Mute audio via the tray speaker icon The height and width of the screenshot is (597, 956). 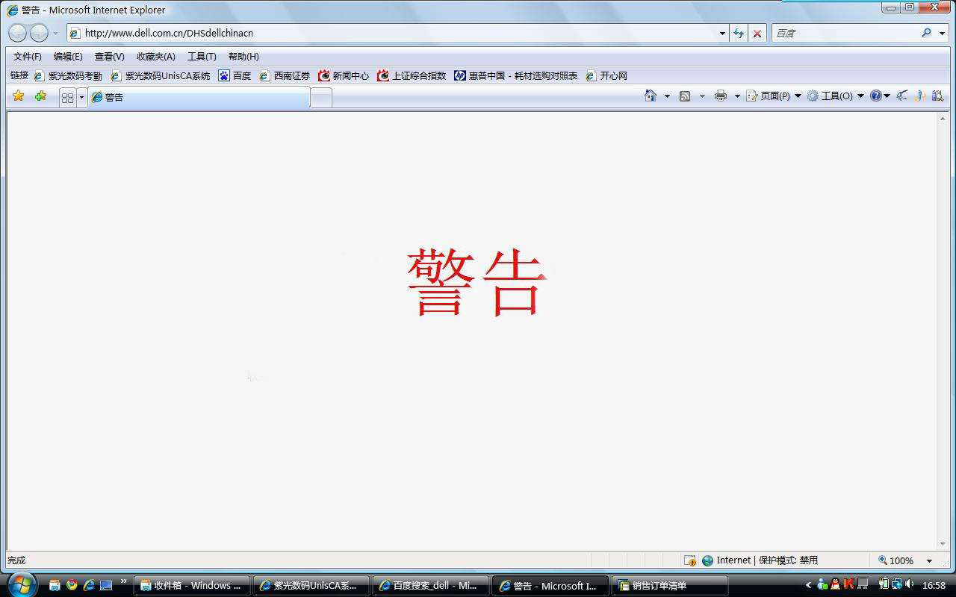[908, 585]
